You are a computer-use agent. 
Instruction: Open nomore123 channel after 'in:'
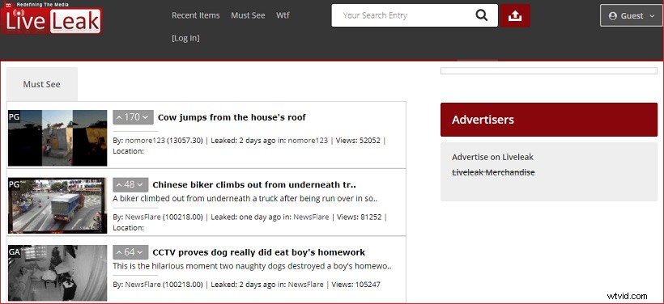tap(308, 141)
